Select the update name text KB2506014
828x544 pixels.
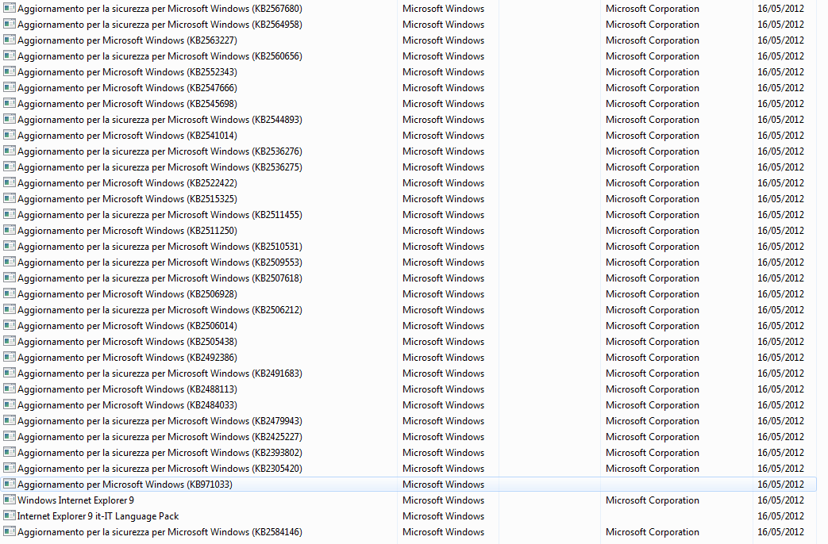(127, 326)
